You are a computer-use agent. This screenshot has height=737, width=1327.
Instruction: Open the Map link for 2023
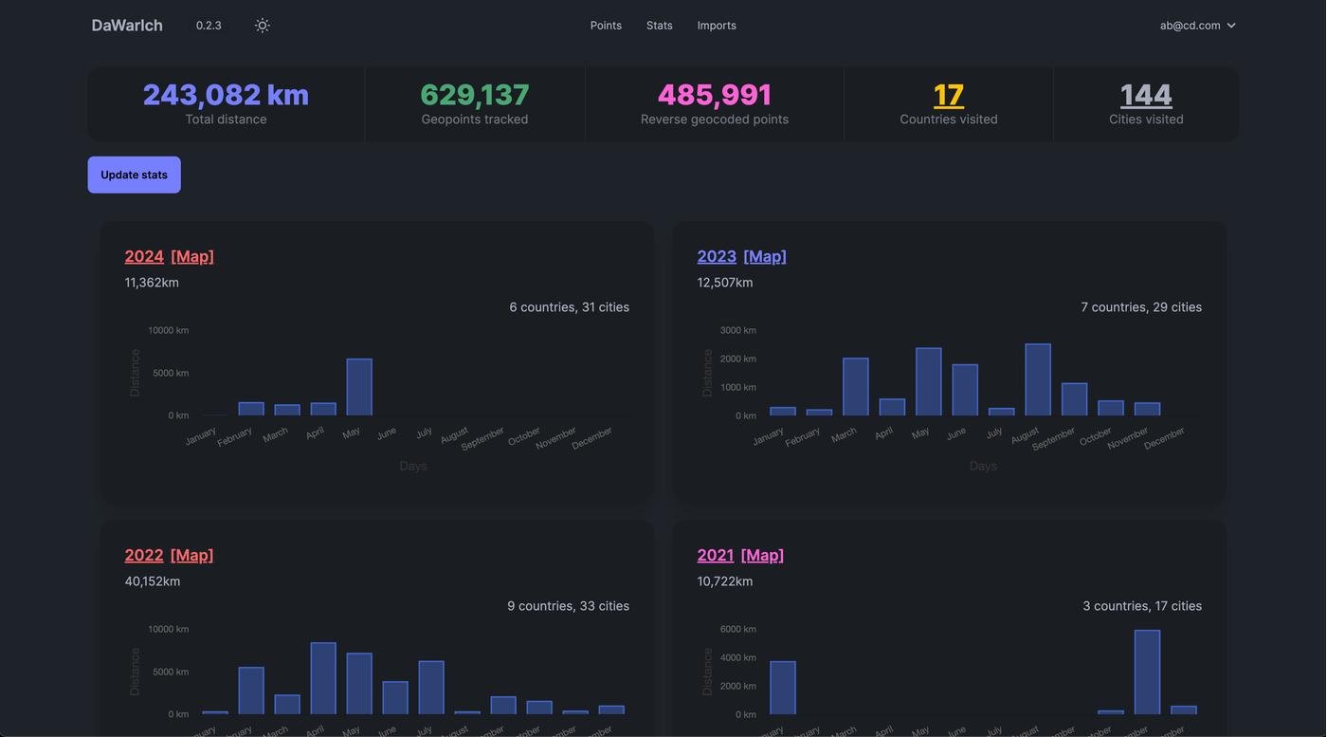coord(765,256)
